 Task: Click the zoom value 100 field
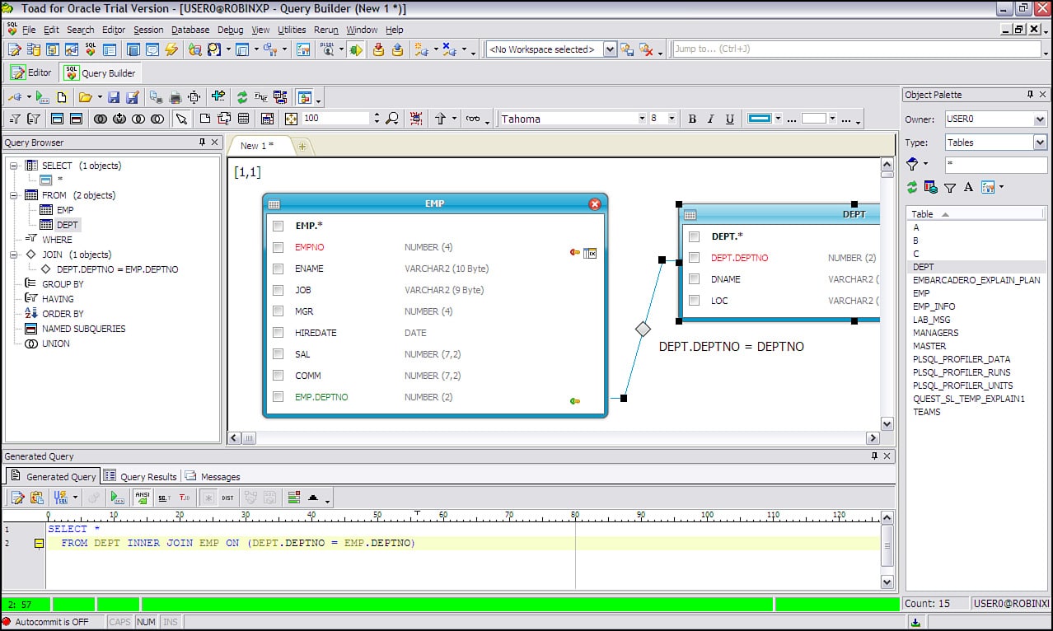(x=336, y=119)
